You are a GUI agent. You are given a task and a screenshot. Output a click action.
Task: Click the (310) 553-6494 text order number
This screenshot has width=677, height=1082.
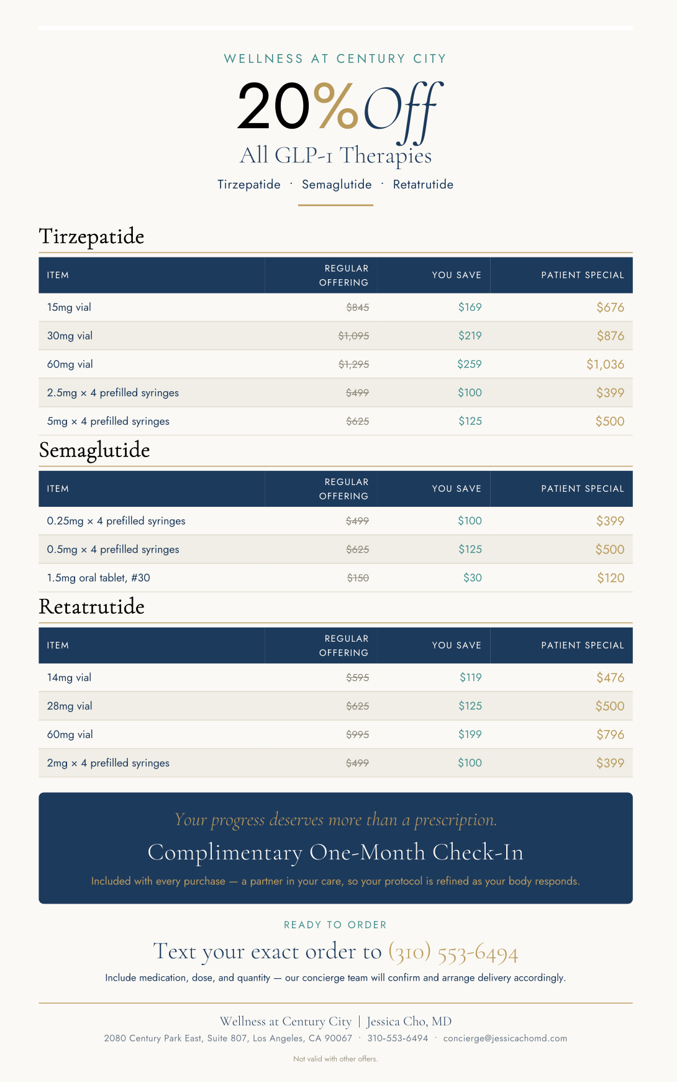pos(453,953)
